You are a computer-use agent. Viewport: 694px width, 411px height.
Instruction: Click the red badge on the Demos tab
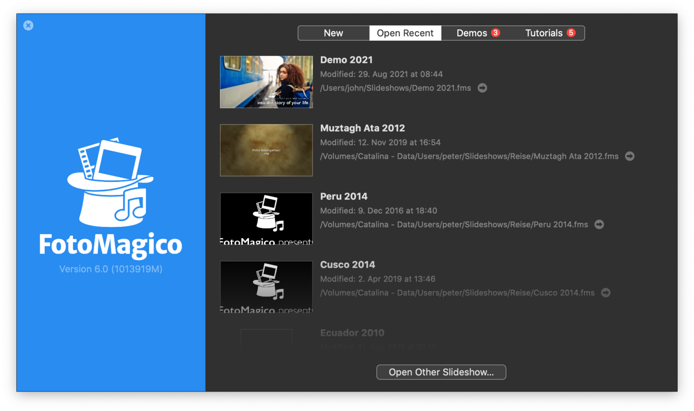496,33
